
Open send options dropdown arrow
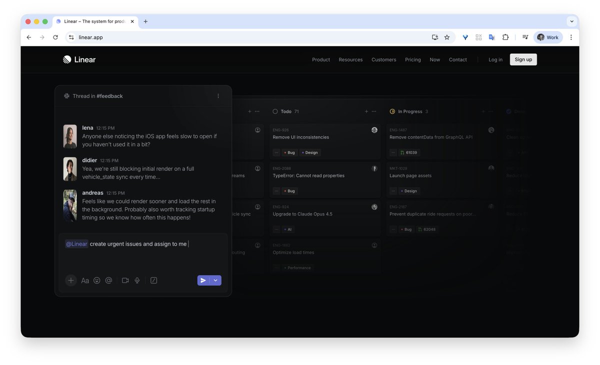(x=215, y=280)
